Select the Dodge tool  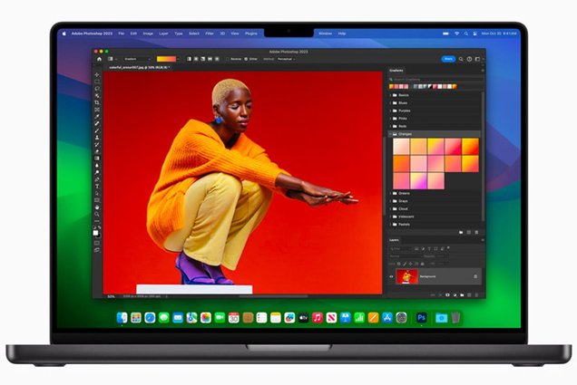97,172
